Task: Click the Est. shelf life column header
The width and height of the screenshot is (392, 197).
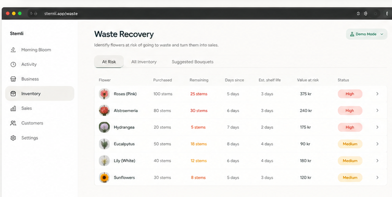Action: pos(270,80)
